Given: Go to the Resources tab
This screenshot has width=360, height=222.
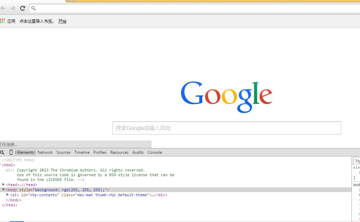Looking at the screenshot, I should click(119, 152).
